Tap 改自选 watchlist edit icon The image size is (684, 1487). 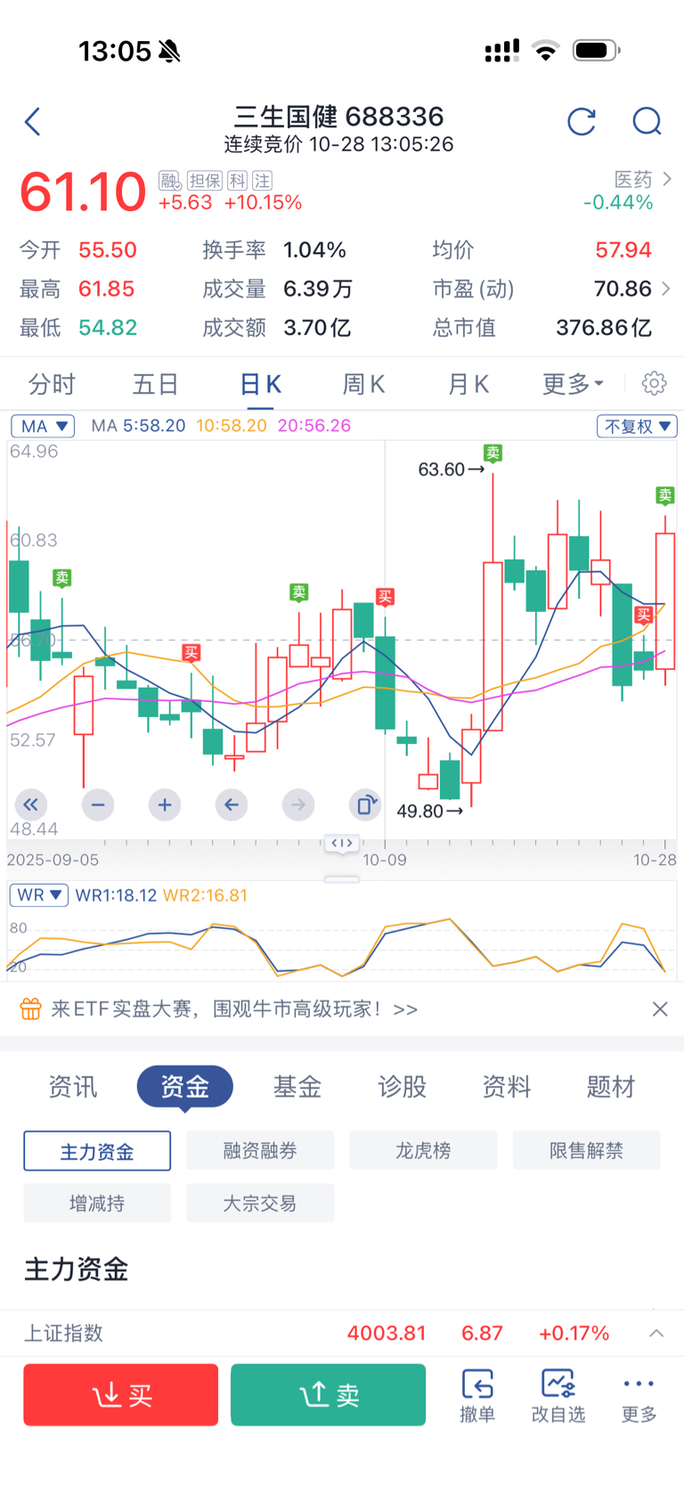click(558, 1395)
